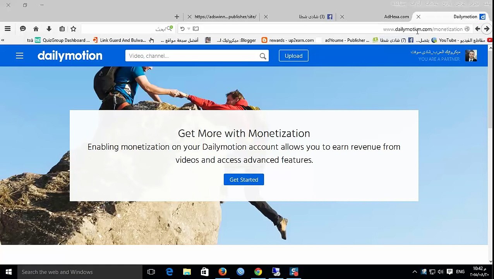The image size is (494, 279).
Task: Switch to Firefox in the taskbar
Action: click(x=223, y=272)
